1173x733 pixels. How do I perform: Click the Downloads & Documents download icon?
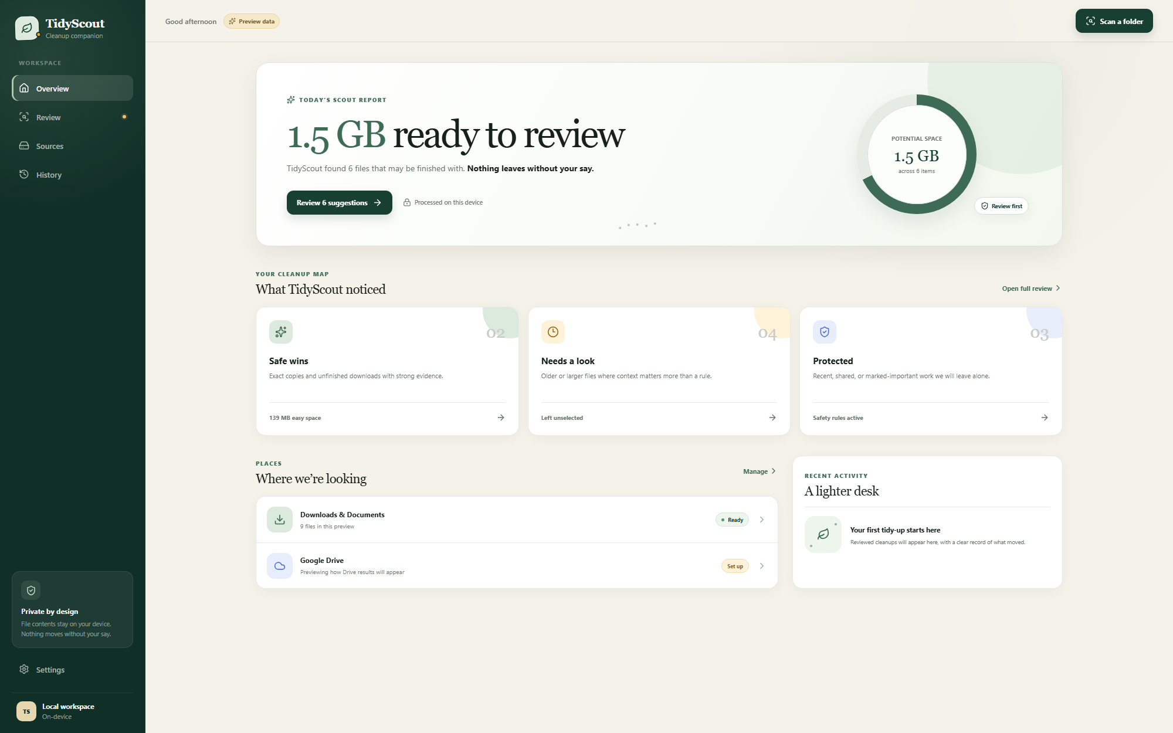click(x=280, y=520)
